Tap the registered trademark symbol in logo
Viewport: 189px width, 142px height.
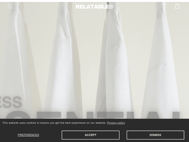pyautogui.click(x=111, y=7)
